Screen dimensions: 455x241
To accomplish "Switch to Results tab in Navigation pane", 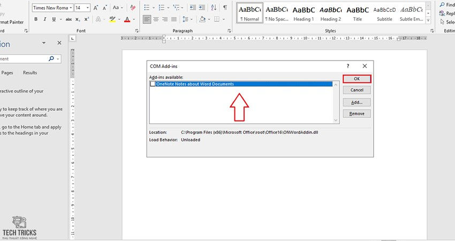I will 30,73.
